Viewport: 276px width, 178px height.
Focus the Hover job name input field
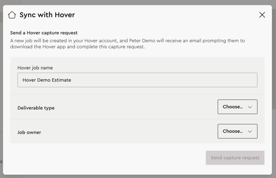pyautogui.click(x=137, y=80)
